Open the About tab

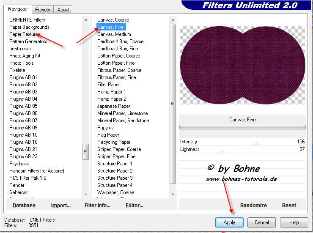pyautogui.click(x=63, y=9)
